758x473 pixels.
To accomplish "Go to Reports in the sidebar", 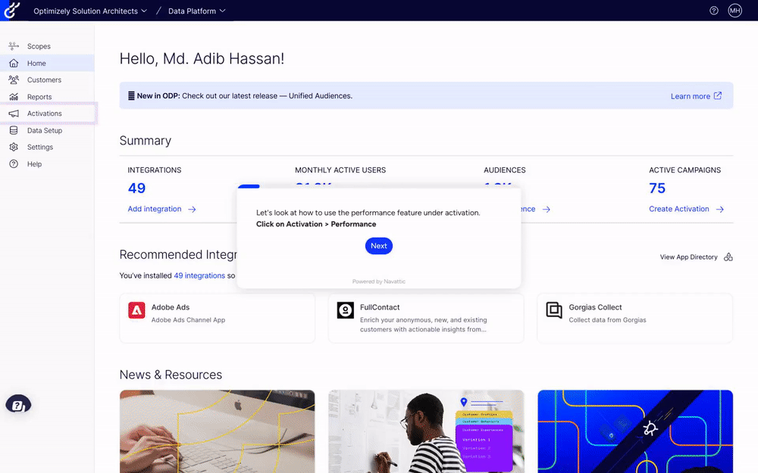I will (39, 97).
